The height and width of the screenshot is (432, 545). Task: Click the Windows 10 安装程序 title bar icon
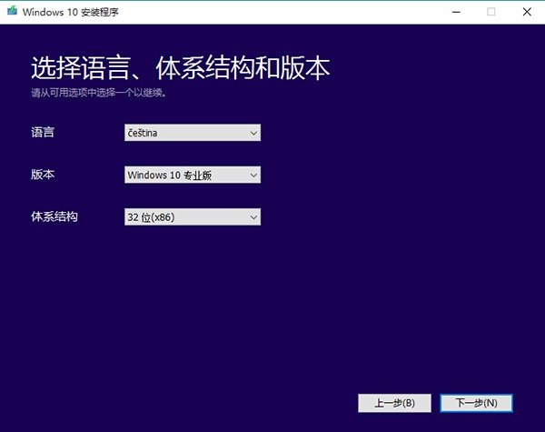13,11
